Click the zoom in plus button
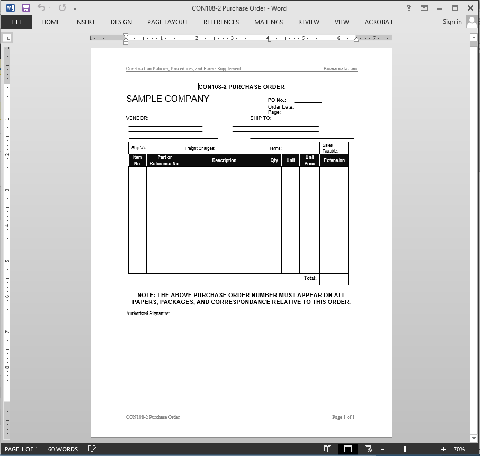Screen dimensions: 480x456 coord(443,449)
